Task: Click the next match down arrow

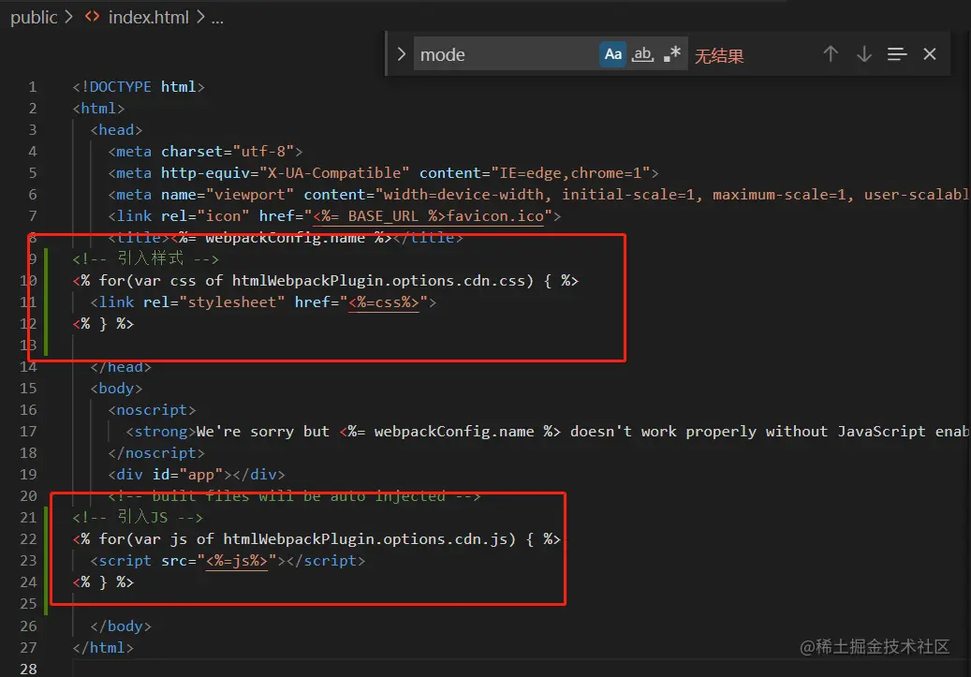Action: coord(864,54)
